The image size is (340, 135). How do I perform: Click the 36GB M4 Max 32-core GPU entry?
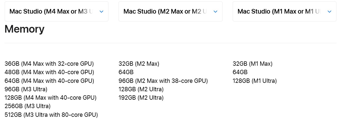tap(49, 64)
